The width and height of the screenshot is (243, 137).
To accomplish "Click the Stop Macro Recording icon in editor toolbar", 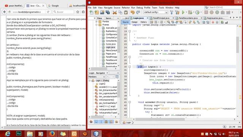I will coord(217,22).
